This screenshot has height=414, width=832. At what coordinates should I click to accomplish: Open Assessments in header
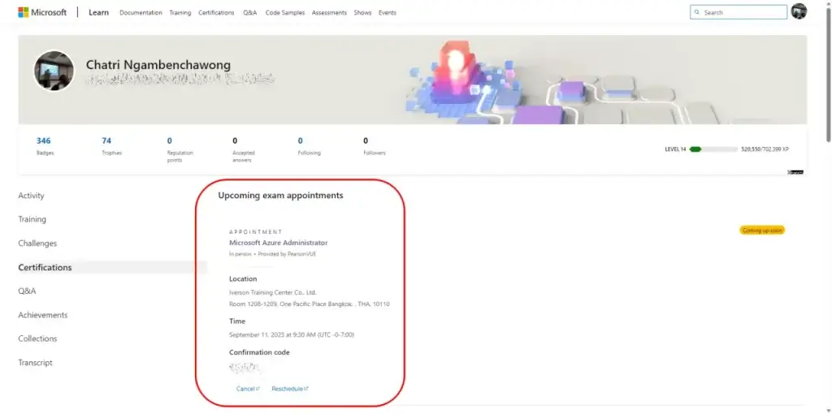point(329,13)
